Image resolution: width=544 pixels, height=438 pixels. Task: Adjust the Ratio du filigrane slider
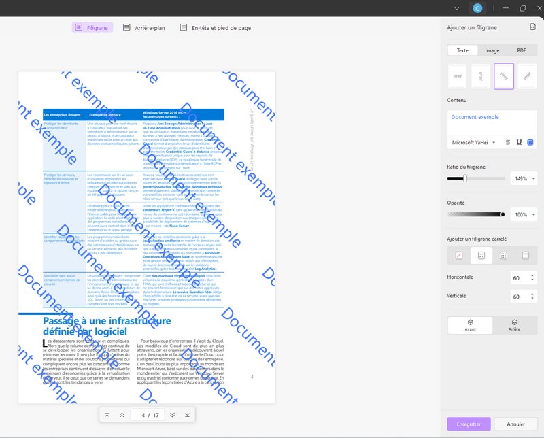[x=476, y=178]
